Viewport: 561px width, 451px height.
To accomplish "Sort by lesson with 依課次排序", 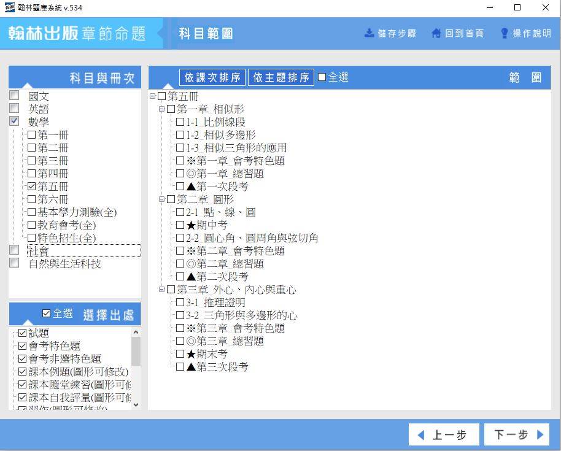I will click(212, 77).
